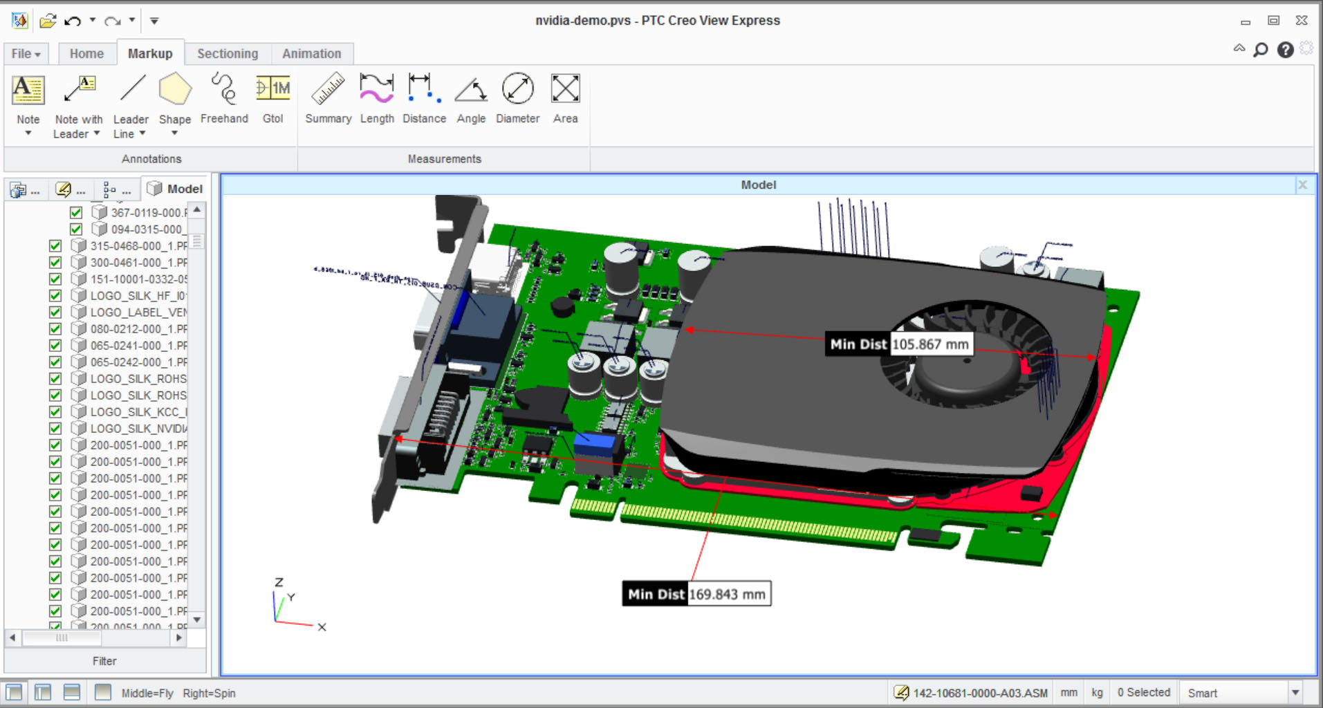Select the 169.843 mm Min Dist label
This screenshot has width=1323, height=708.
696,594
